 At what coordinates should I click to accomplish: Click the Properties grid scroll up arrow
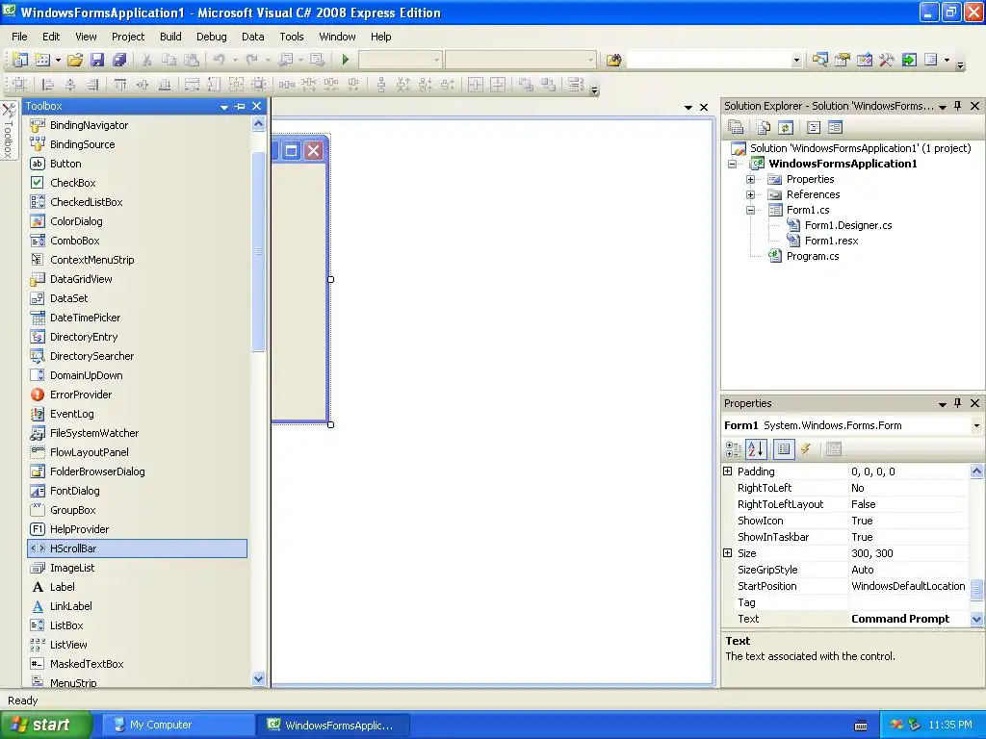pyautogui.click(x=976, y=471)
